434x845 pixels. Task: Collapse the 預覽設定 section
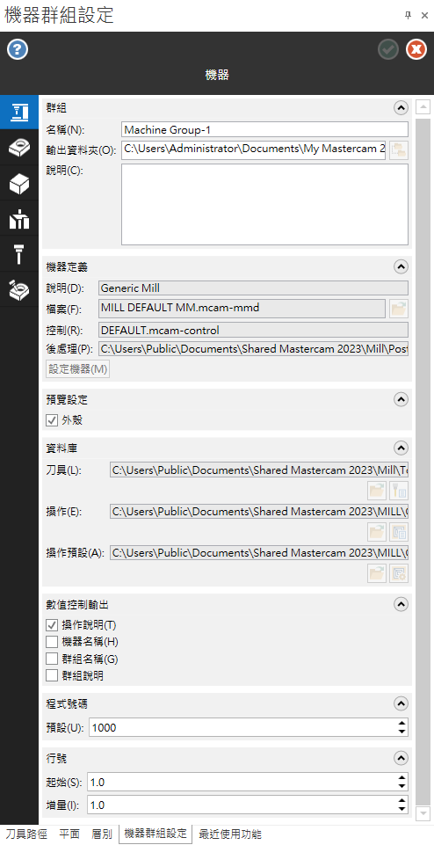coord(401,399)
